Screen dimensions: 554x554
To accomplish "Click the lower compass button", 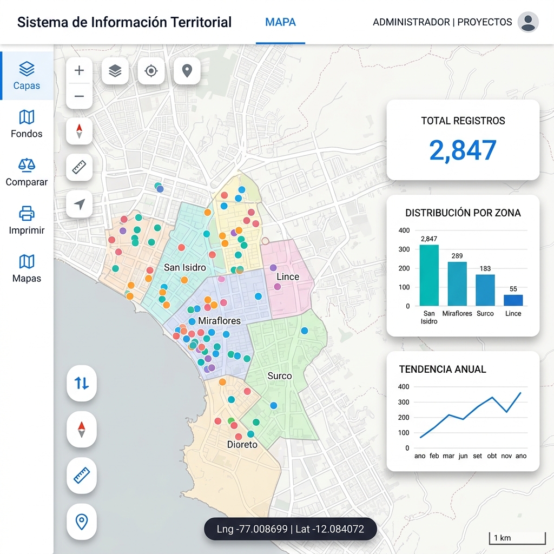I will point(82,429).
